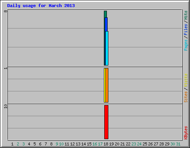The image size is (190, 148).
Task: Click day 8 on the x-axis
Action: (x=51, y=144)
